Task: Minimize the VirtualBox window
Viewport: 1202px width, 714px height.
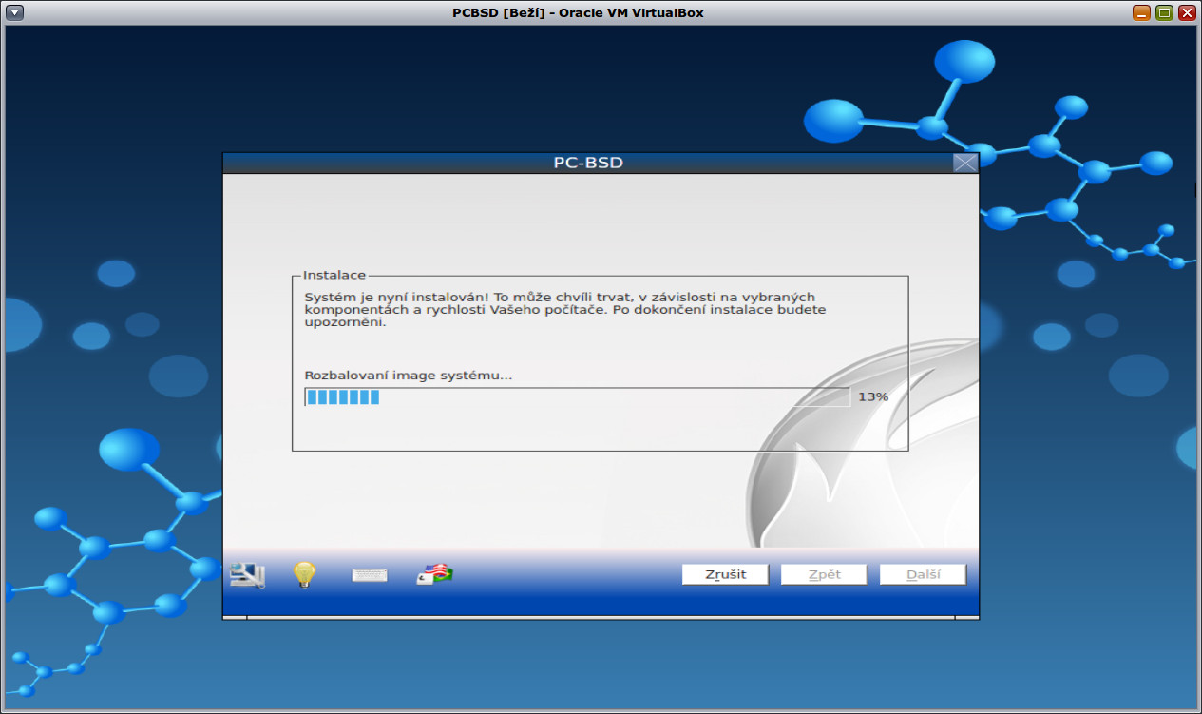Action: click(x=1141, y=12)
